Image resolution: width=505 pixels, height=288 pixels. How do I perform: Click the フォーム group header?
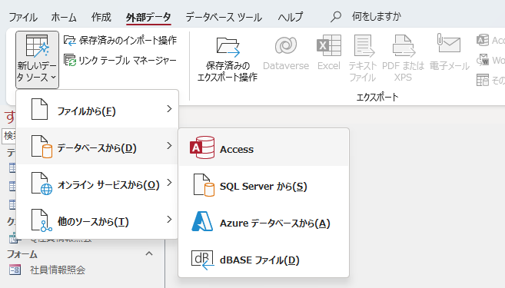(22, 254)
